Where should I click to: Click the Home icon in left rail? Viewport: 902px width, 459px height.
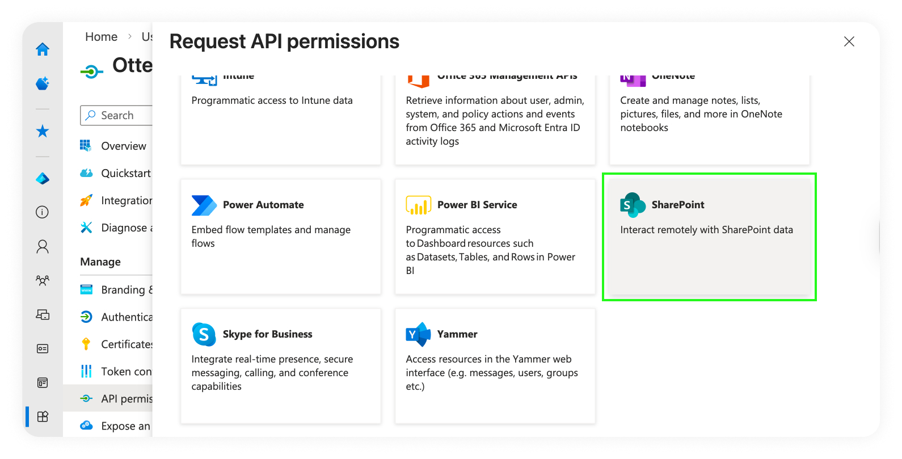(43, 49)
